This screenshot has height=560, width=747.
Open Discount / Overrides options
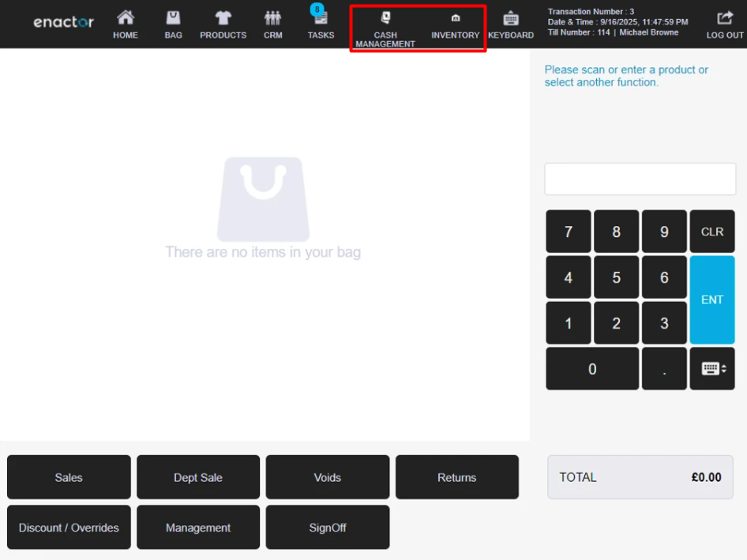68,527
